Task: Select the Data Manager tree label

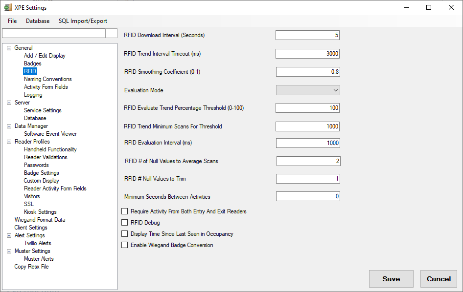Action: click(31, 126)
